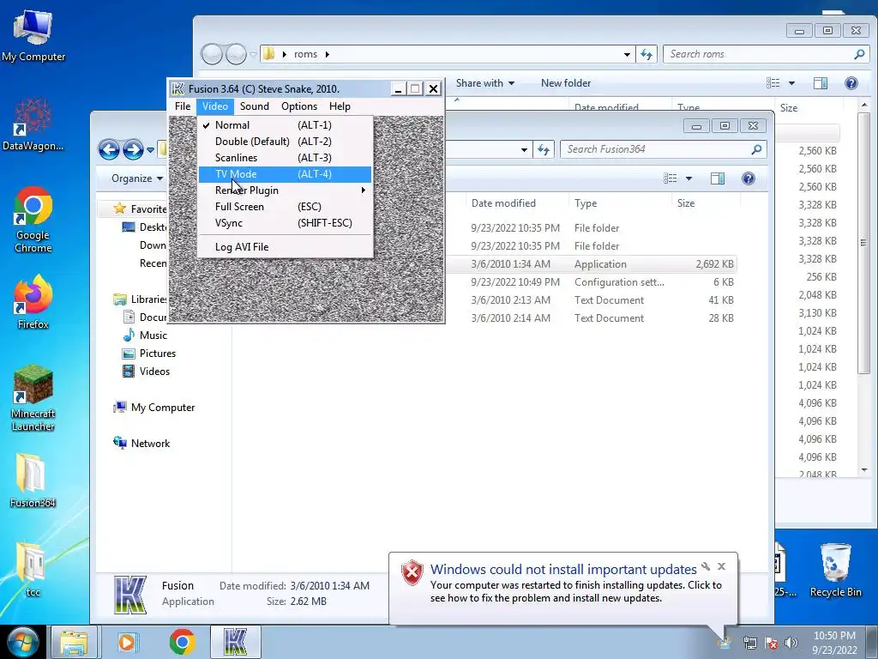The width and height of the screenshot is (878, 659).
Task: Open Chrome from the taskbar
Action: (x=182, y=642)
